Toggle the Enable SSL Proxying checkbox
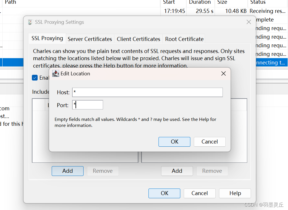 pos(35,78)
